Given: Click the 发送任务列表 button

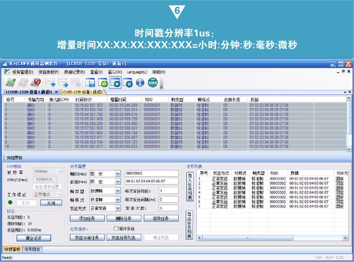Looking at the screenshot, I should point(124,237).
